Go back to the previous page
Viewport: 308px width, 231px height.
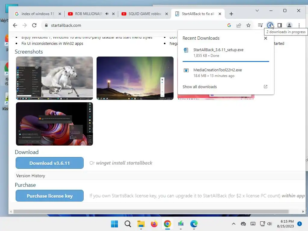(x=15, y=25)
